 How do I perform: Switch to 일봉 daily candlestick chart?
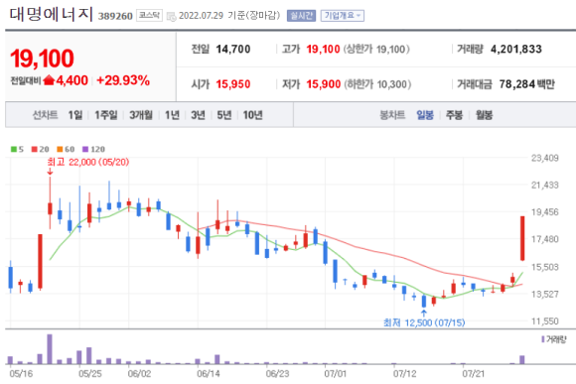tap(425, 115)
